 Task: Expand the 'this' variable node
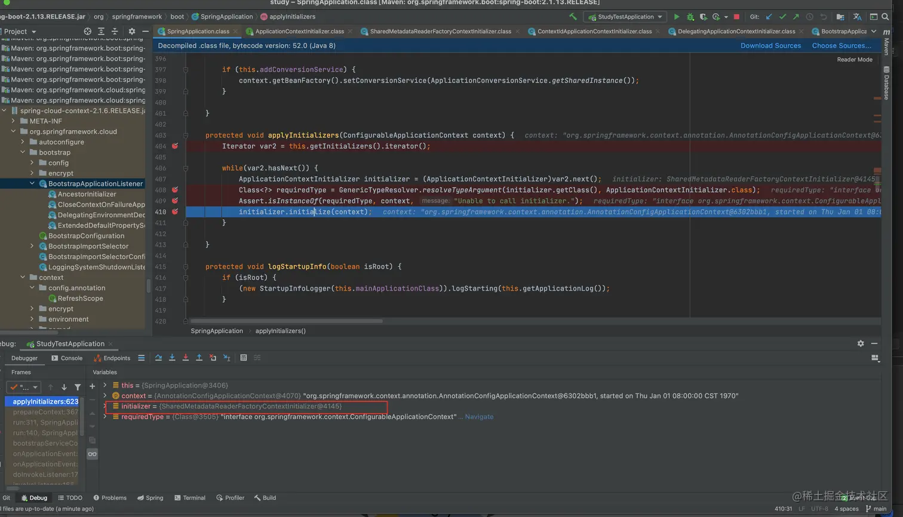105,385
